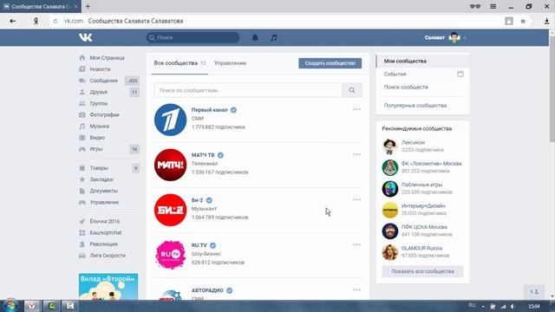This screenshot has height=312, width=555.
Task: Click Би-2 round logo
Action: [170, 210]
